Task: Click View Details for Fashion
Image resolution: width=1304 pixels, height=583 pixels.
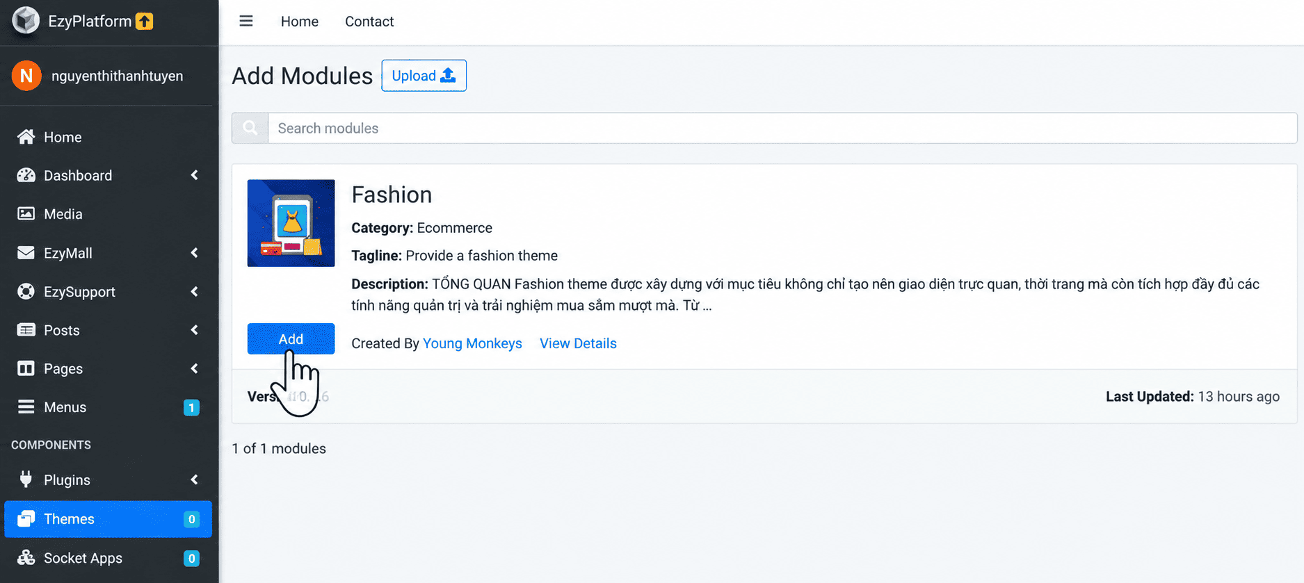Action: point(578,343)
